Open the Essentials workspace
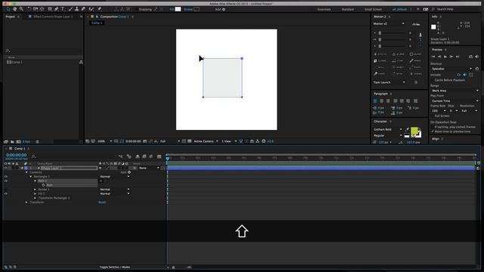 pos(324,9)
